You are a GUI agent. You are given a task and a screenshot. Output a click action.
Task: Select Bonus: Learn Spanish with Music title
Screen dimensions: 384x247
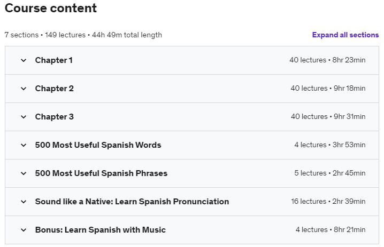[x=101, y=230]
